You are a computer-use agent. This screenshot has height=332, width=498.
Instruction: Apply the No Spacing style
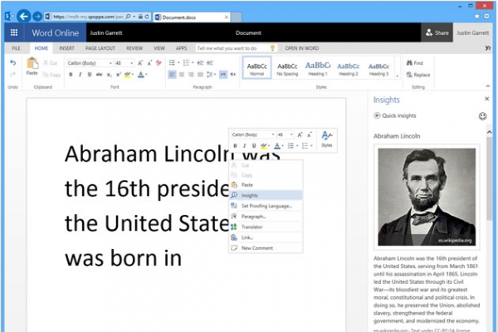tap(287, 68)
